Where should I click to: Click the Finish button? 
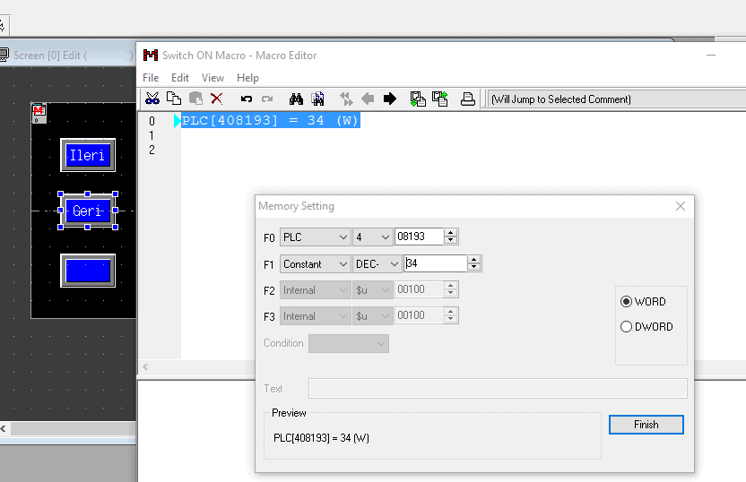(646, 425)
